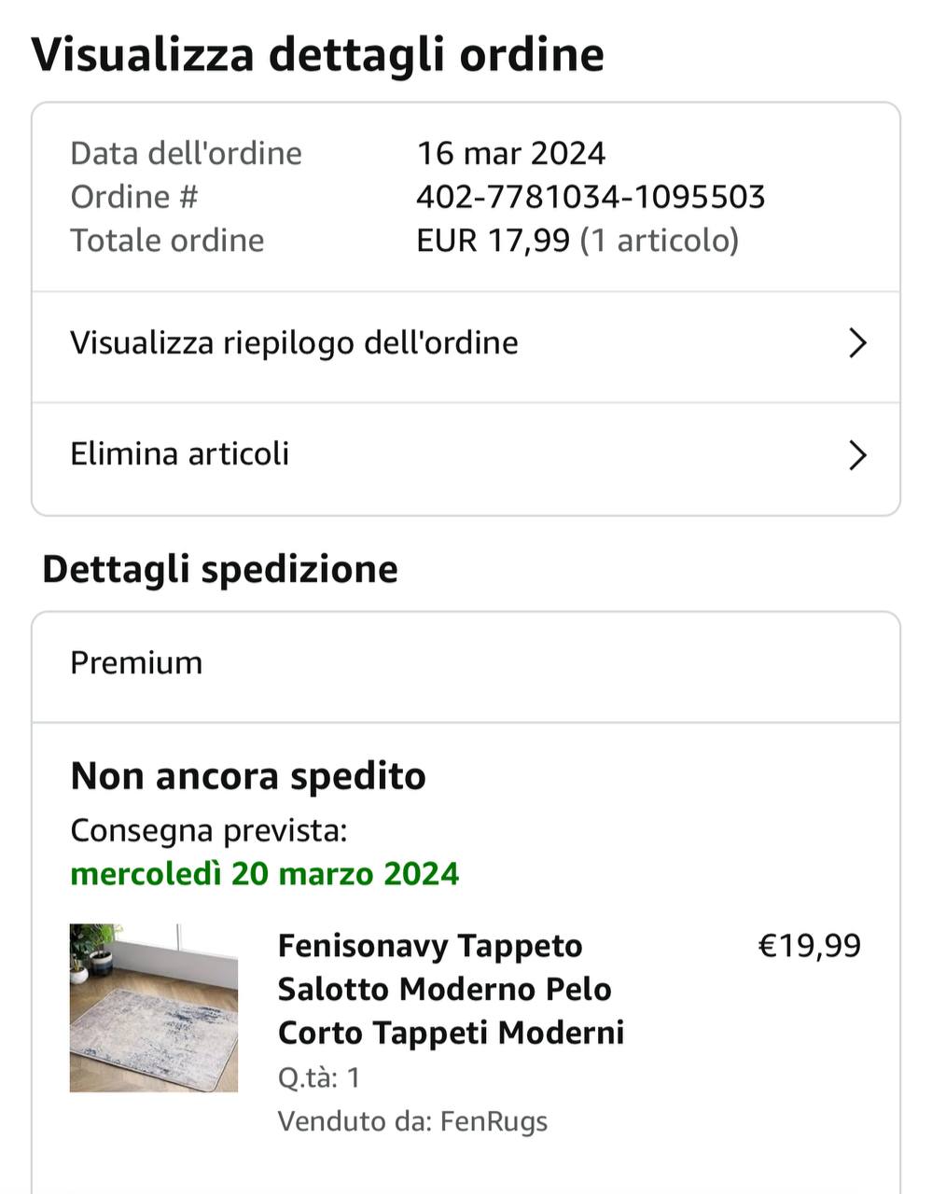The width and height of the screenshot is (932, 1194).
Task: Click the Non ancora spedito status
Action: (x=248, y=776)
